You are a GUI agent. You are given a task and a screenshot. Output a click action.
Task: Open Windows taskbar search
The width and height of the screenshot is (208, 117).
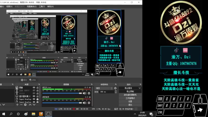[11, 114]
